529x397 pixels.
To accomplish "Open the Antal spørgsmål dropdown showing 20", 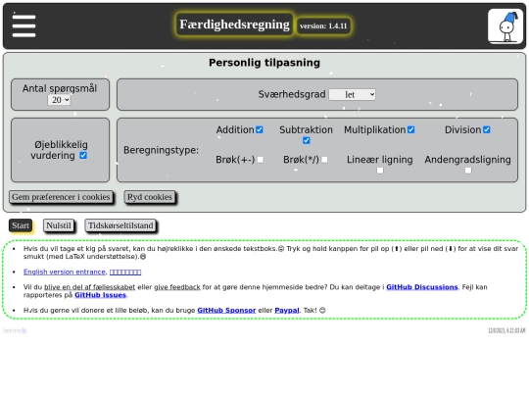I will pyautogui.click(x=59, y=100).
